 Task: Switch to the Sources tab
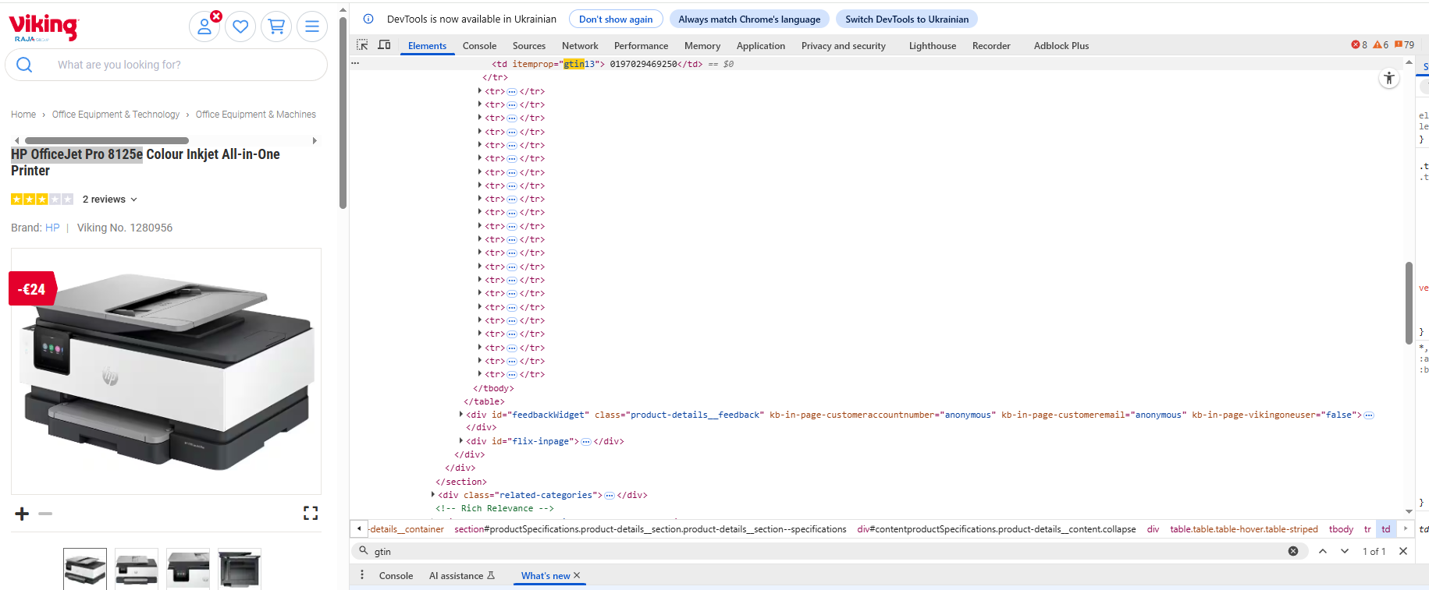[529, 46]
